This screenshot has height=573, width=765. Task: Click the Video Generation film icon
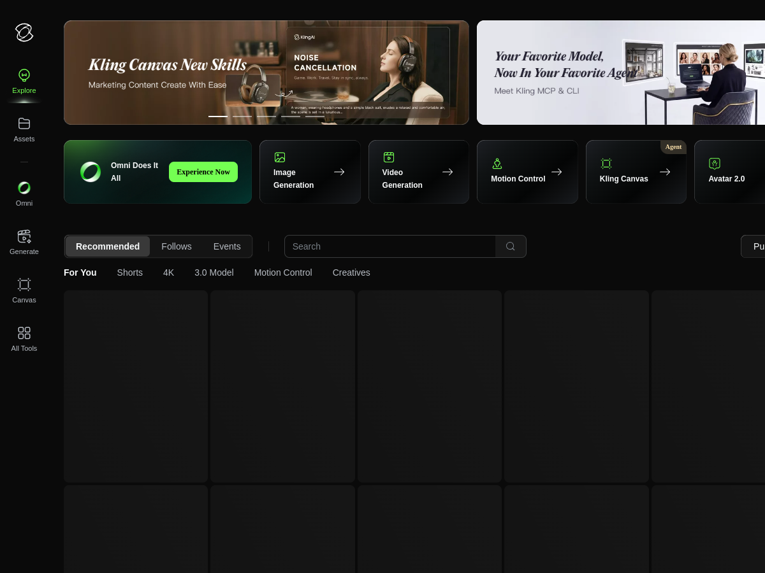(389, 157)
